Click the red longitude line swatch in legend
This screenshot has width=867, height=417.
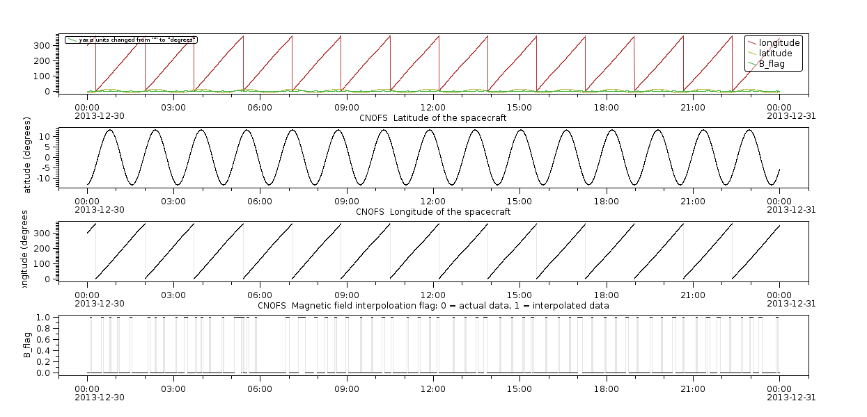pyautogui.click(x=751, y=43)
